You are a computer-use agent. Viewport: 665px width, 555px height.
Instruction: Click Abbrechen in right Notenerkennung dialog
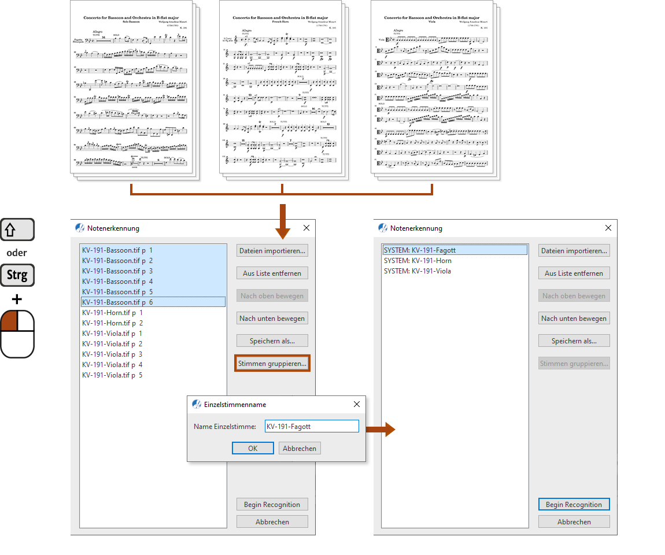[x=574, y=522]
